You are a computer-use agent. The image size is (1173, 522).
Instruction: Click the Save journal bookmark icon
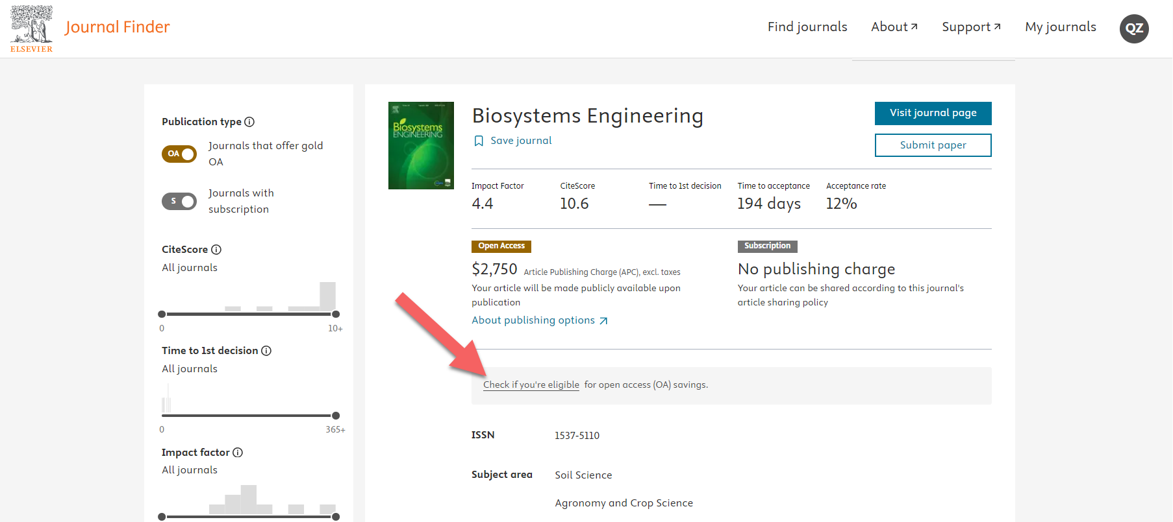coord(479,141)
